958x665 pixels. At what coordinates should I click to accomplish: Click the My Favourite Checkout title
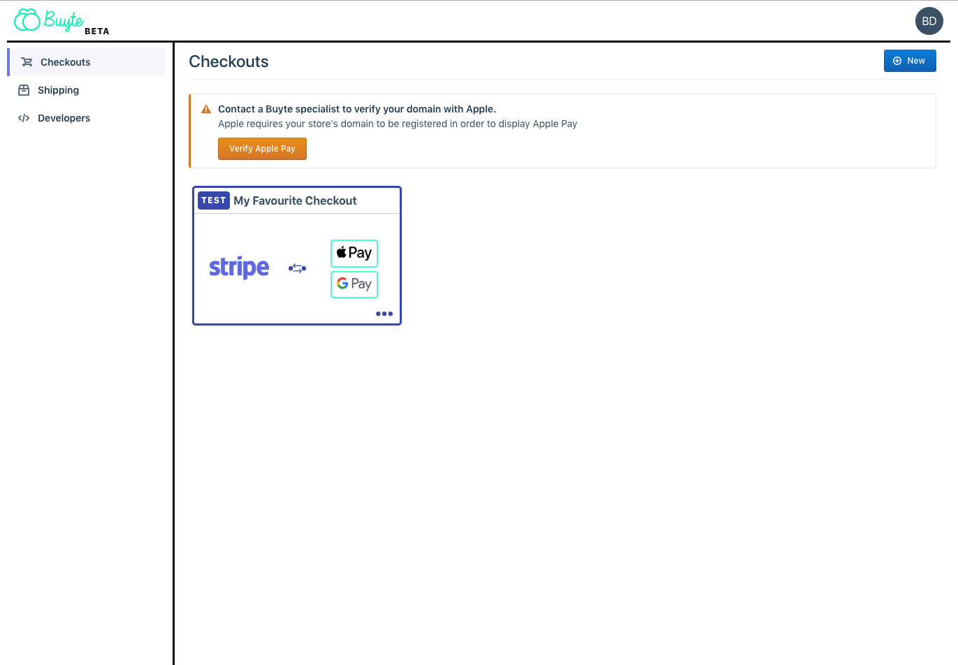pos(295,200)
